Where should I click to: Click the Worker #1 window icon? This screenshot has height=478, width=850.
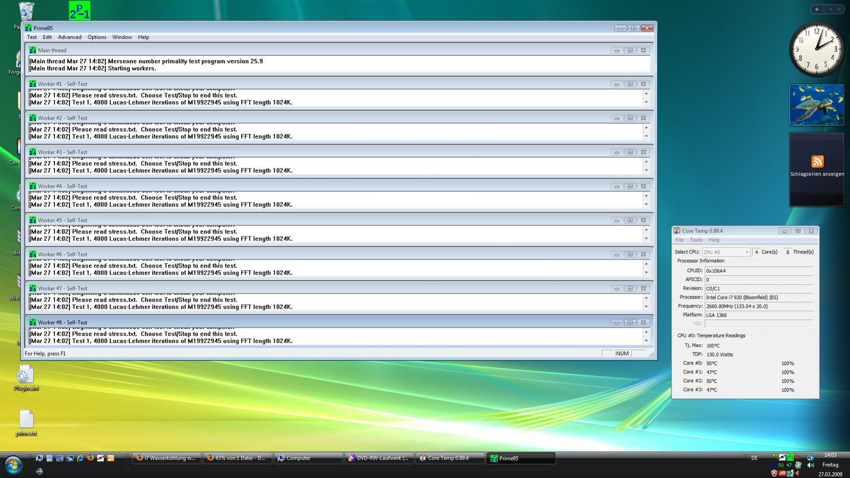(x=32, y=84)
